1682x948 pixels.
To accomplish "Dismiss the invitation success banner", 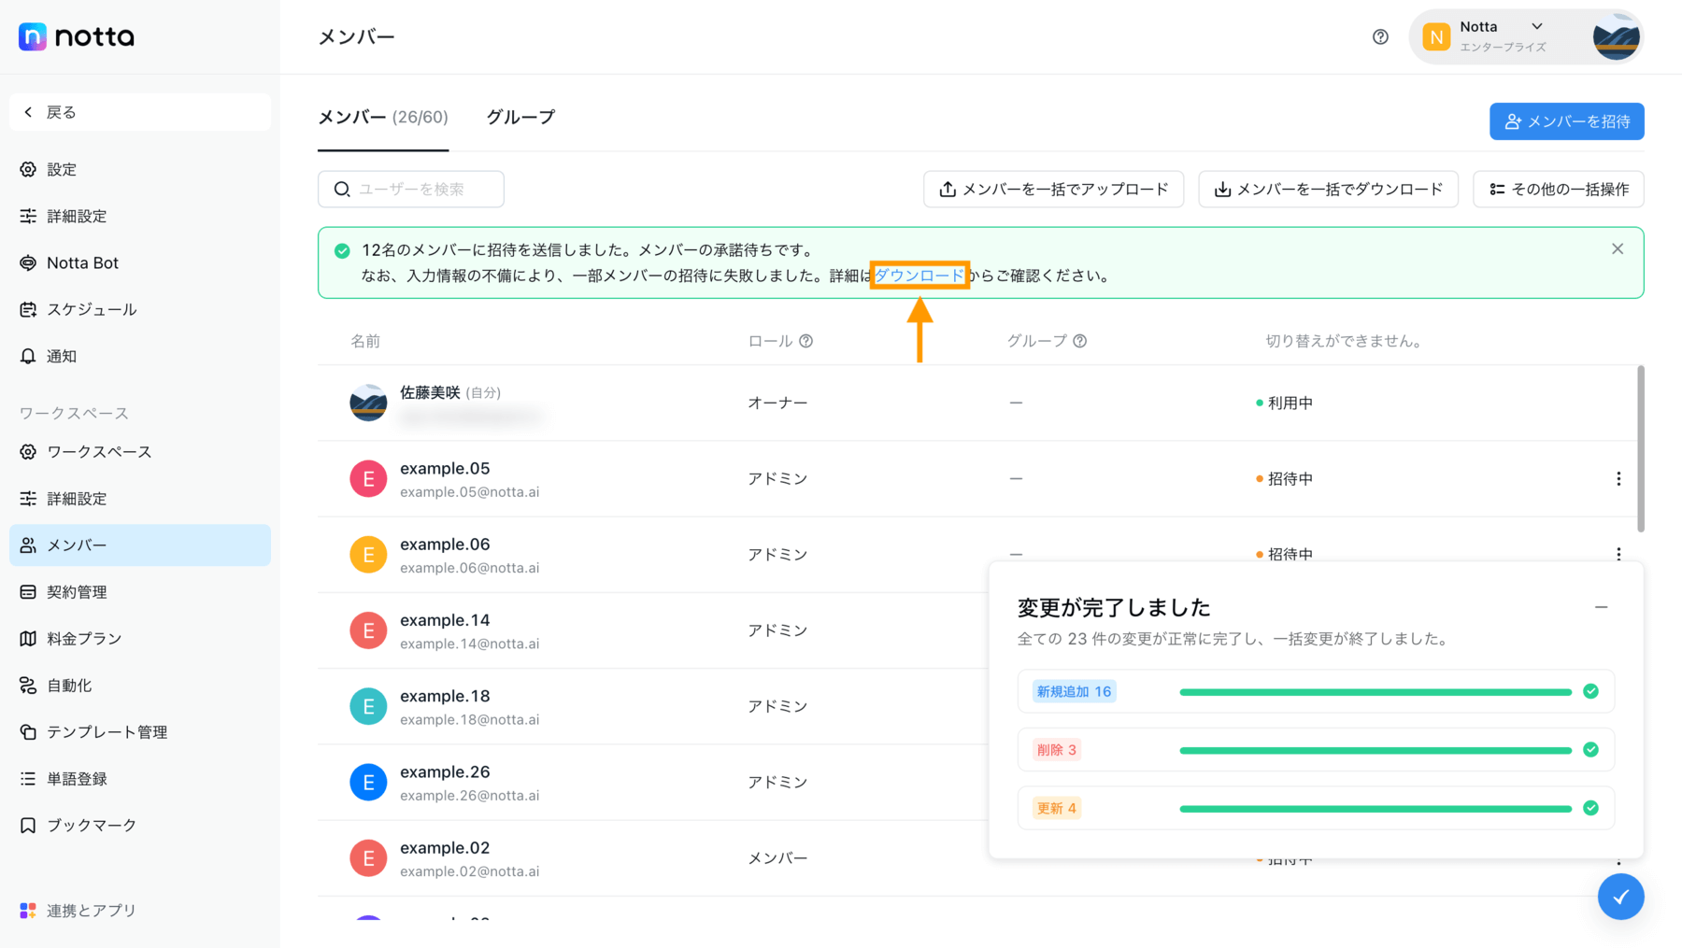I will point(1618,249).
